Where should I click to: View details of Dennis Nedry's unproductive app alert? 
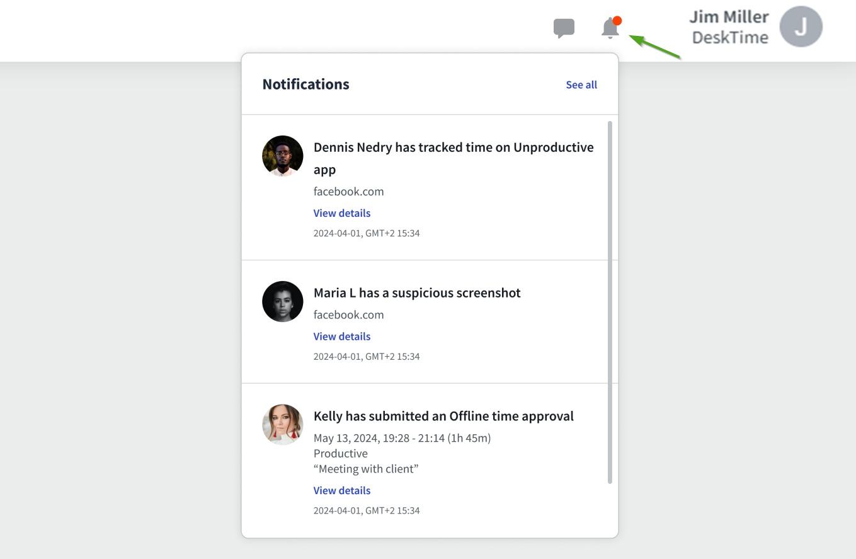coord(341,213)
